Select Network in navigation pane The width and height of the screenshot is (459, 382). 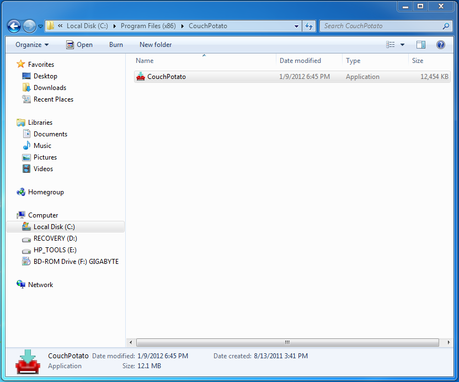(40, 285)
